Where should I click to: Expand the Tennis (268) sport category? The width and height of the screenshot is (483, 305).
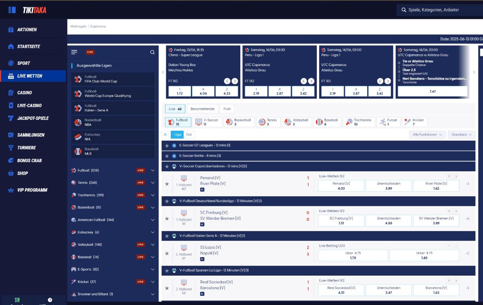(x=153, y=183)
